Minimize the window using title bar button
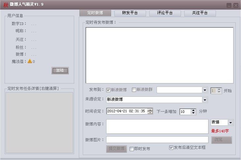This screenshot has height=160, width=241. (229, 5)
